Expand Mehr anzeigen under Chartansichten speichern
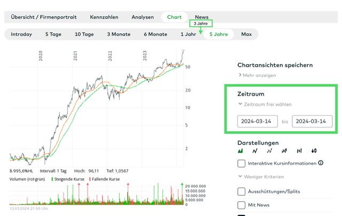 (259, 75)
